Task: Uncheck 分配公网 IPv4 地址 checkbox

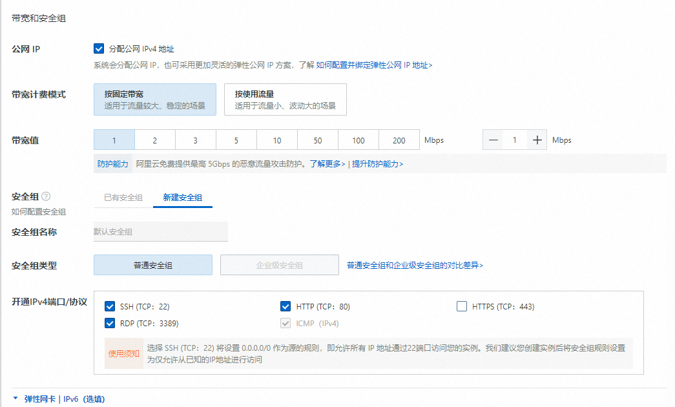Action: (x=99, y=48)
